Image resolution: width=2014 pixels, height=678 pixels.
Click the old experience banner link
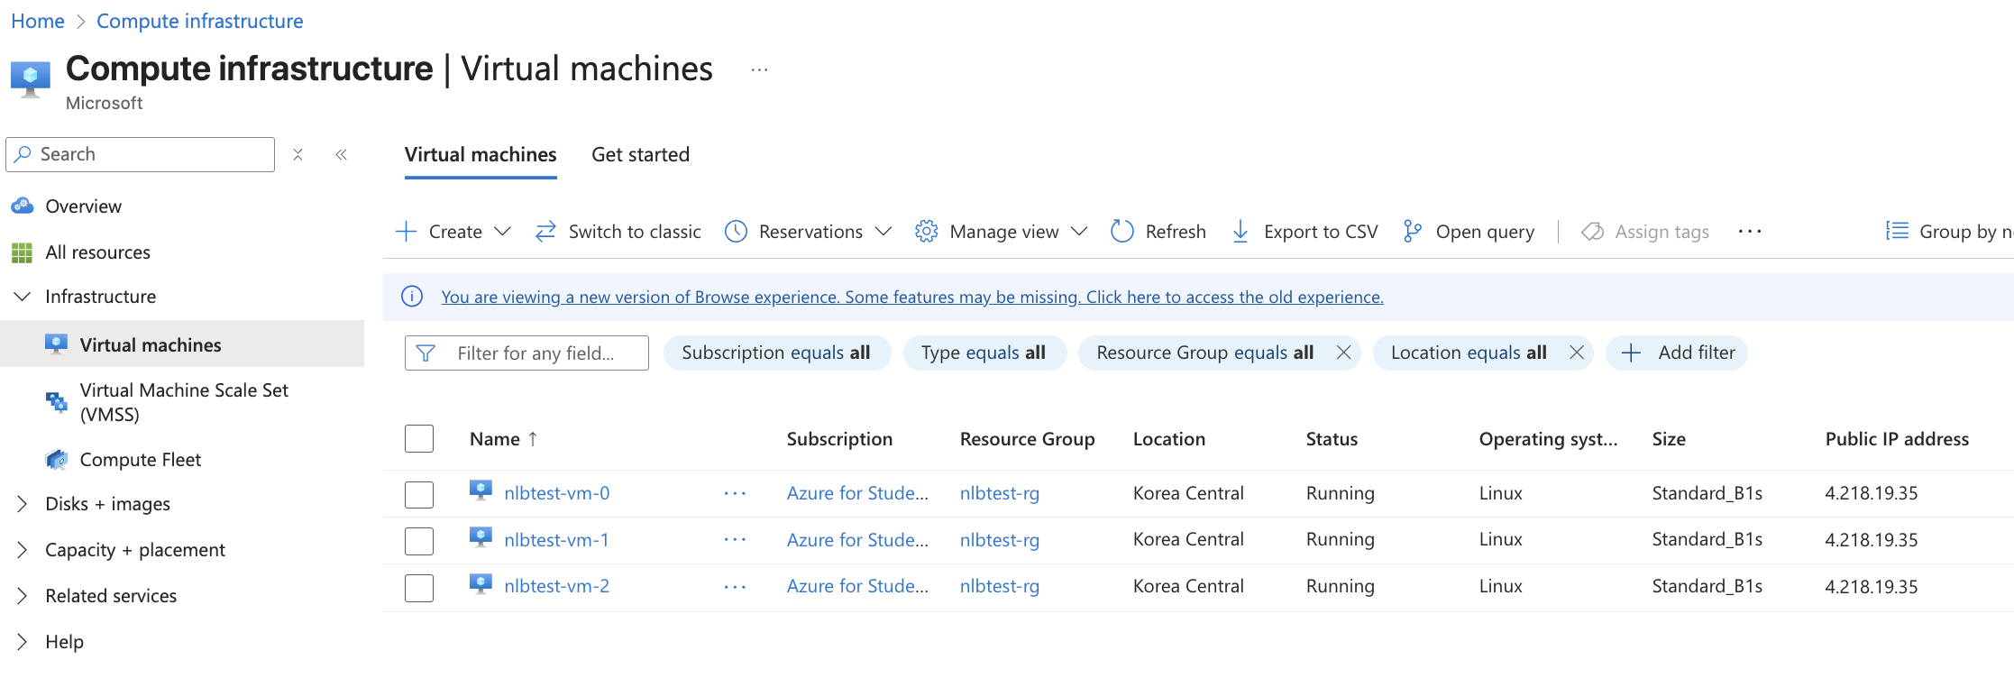[912, 297]
